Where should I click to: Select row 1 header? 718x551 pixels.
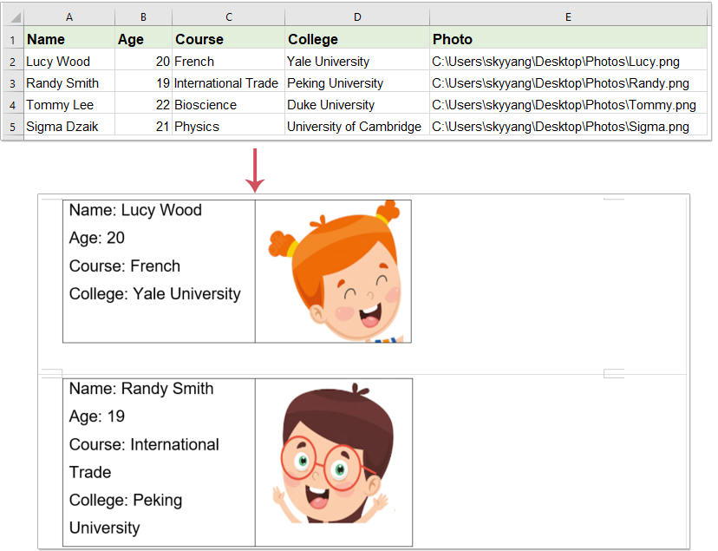point(12,40)
